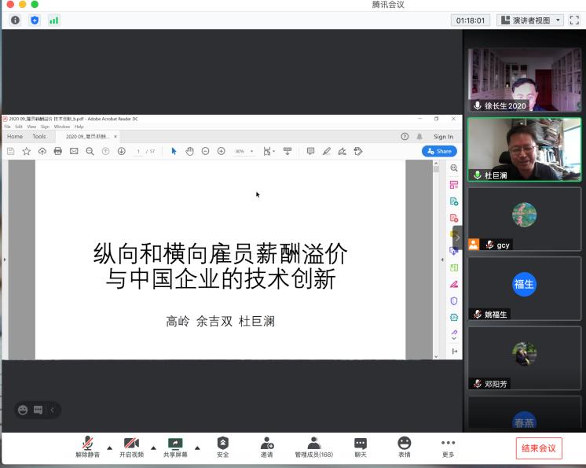
Task: Open the arrow menu beside 开启视频
Action: 153,448
